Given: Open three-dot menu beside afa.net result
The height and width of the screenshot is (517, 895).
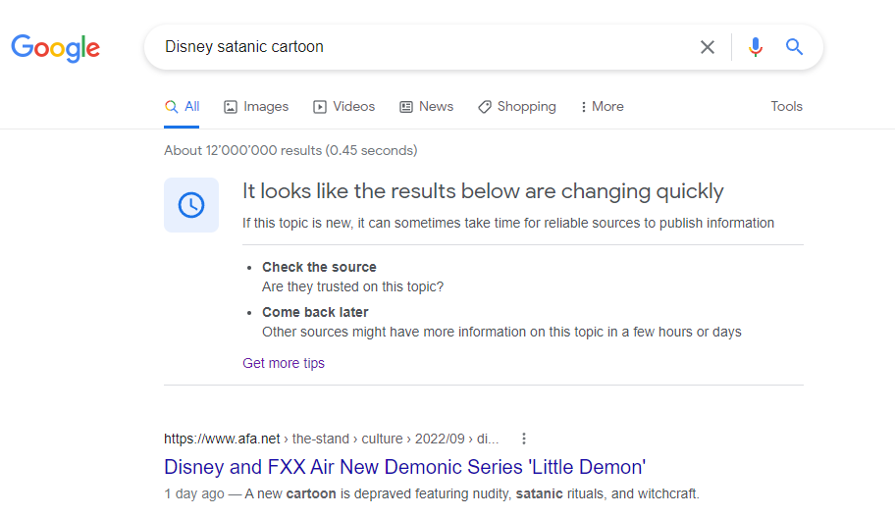Looking at the screenshot, I should (523, 439).
